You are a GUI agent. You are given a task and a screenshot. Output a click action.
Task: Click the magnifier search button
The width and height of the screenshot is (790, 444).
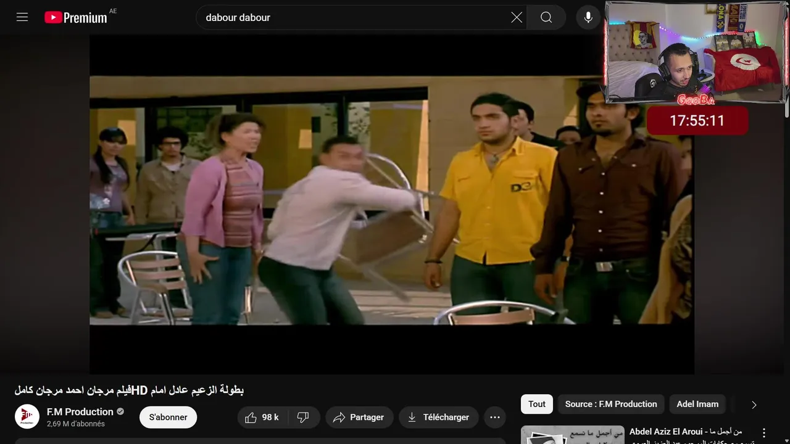click(546, 17)
